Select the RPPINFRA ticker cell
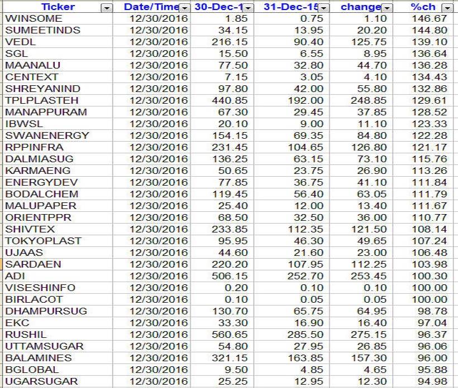 point(58,147)
